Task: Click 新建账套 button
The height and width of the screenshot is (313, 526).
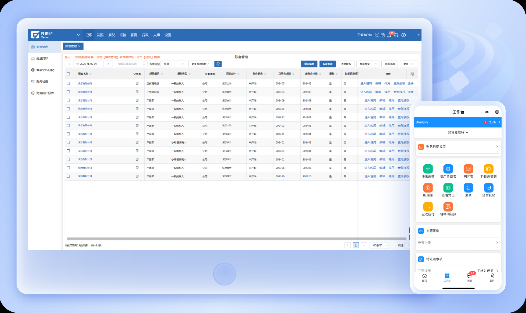Action: click(328, 64)
